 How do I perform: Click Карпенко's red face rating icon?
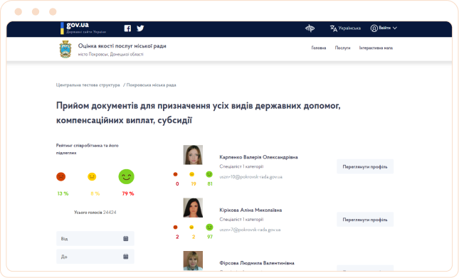175,174
